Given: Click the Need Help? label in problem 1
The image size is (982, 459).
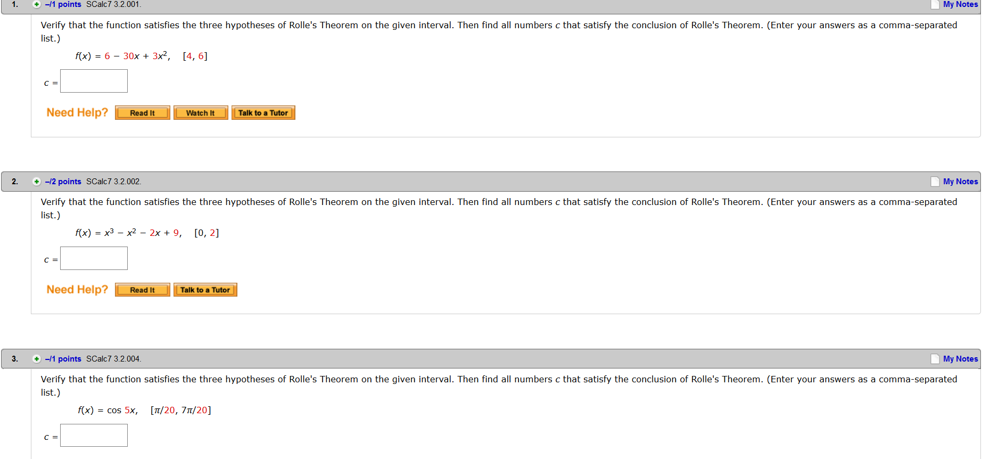Looking at the screenshot, I should 77,112.
